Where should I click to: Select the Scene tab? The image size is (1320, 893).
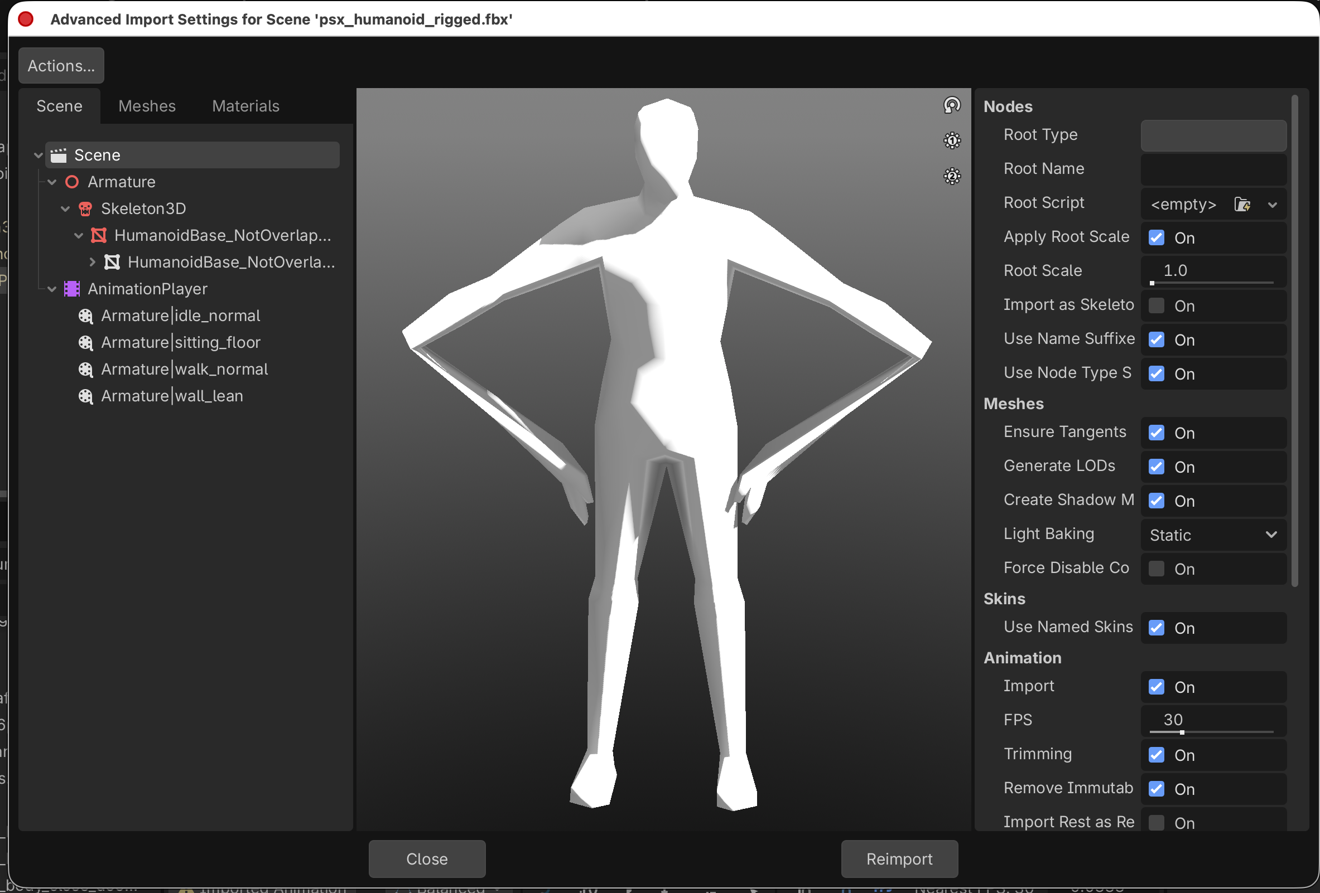coord(59,106)
